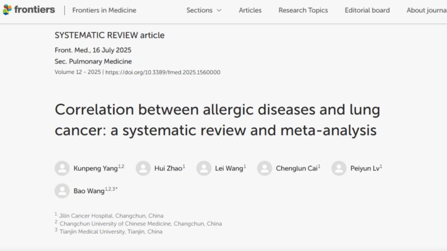Open the Articles menu item
This screenshot has height=251, width=447.
pyautogui.click(x=250, y=10)
